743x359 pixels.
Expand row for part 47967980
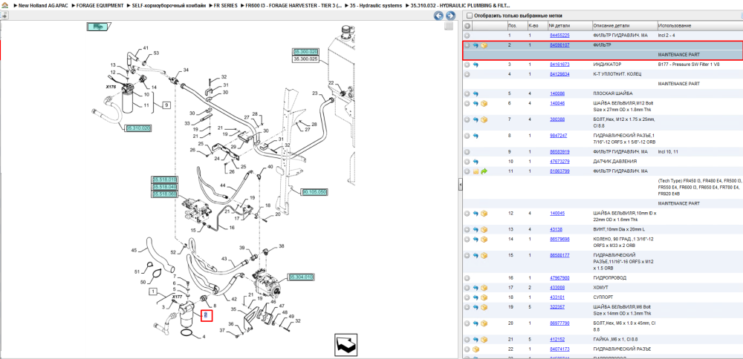click(x=467, y=278)
